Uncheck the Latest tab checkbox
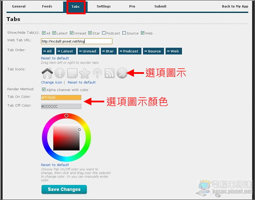The width and height of the screenshot is (255, 200). (x=54, y=33)
